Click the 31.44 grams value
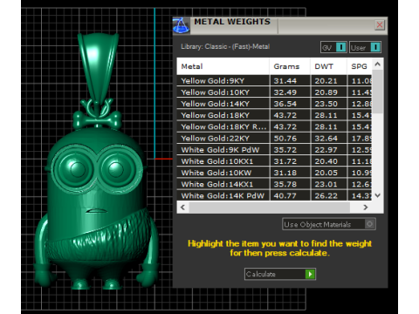Screen dimensions: 419x314 [x=285, y=81]
